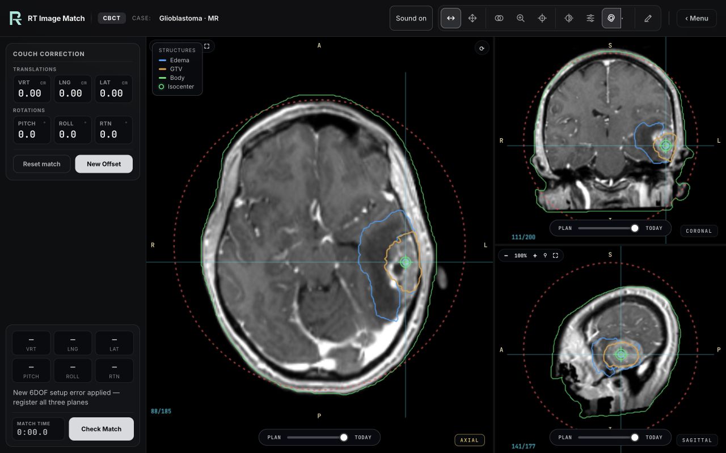The image size is (726, 453).
Task: Click the axial view fullscreen icon
Action: point(206,46)
